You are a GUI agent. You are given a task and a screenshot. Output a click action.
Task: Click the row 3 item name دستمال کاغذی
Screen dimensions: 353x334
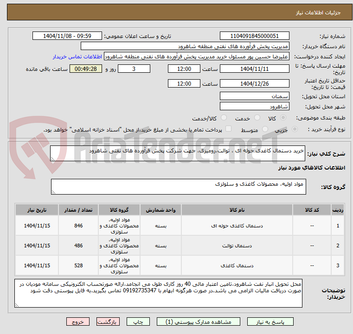point(237,266)
